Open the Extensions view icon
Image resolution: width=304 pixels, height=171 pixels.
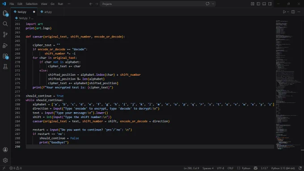coord(5,56)
